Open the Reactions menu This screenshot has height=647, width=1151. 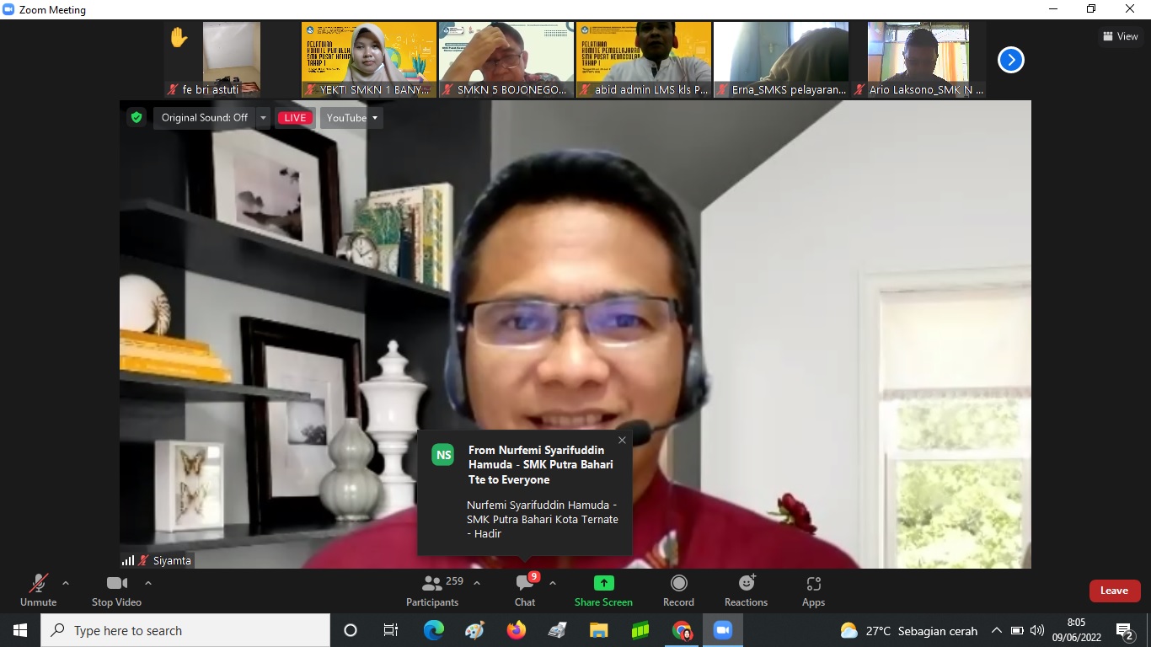[x=746, y=590]
